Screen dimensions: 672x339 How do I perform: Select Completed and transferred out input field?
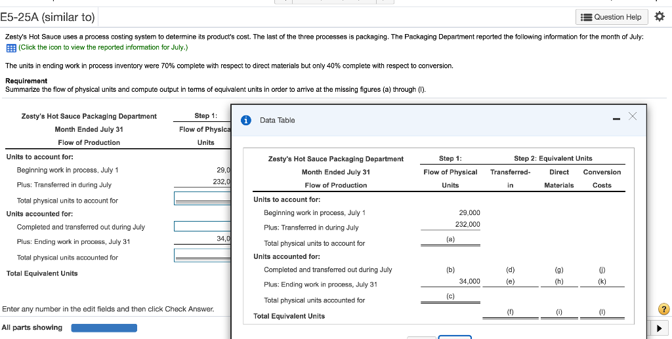click(x=202, y=226)
